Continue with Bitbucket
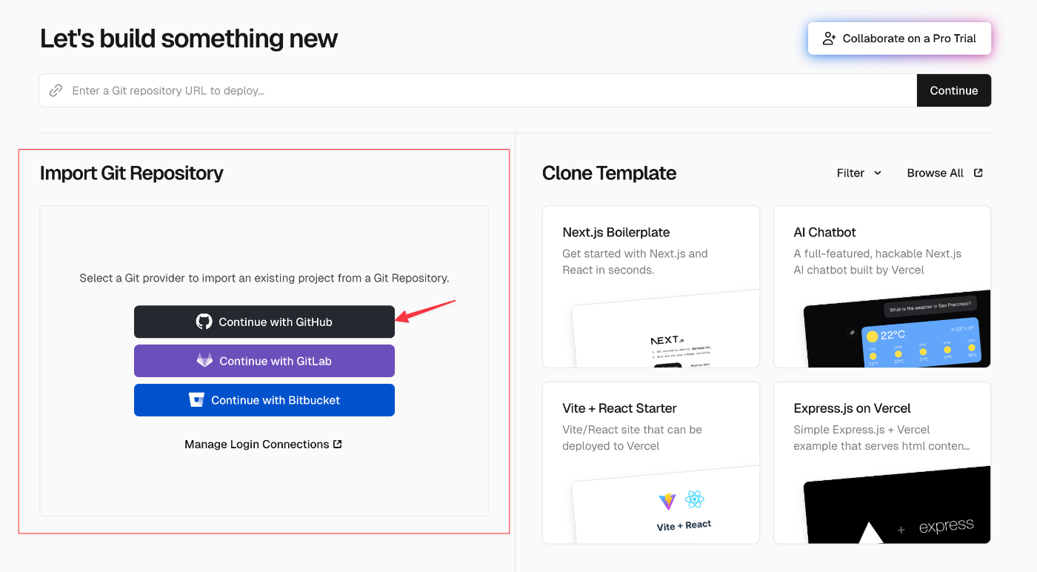 264,400
